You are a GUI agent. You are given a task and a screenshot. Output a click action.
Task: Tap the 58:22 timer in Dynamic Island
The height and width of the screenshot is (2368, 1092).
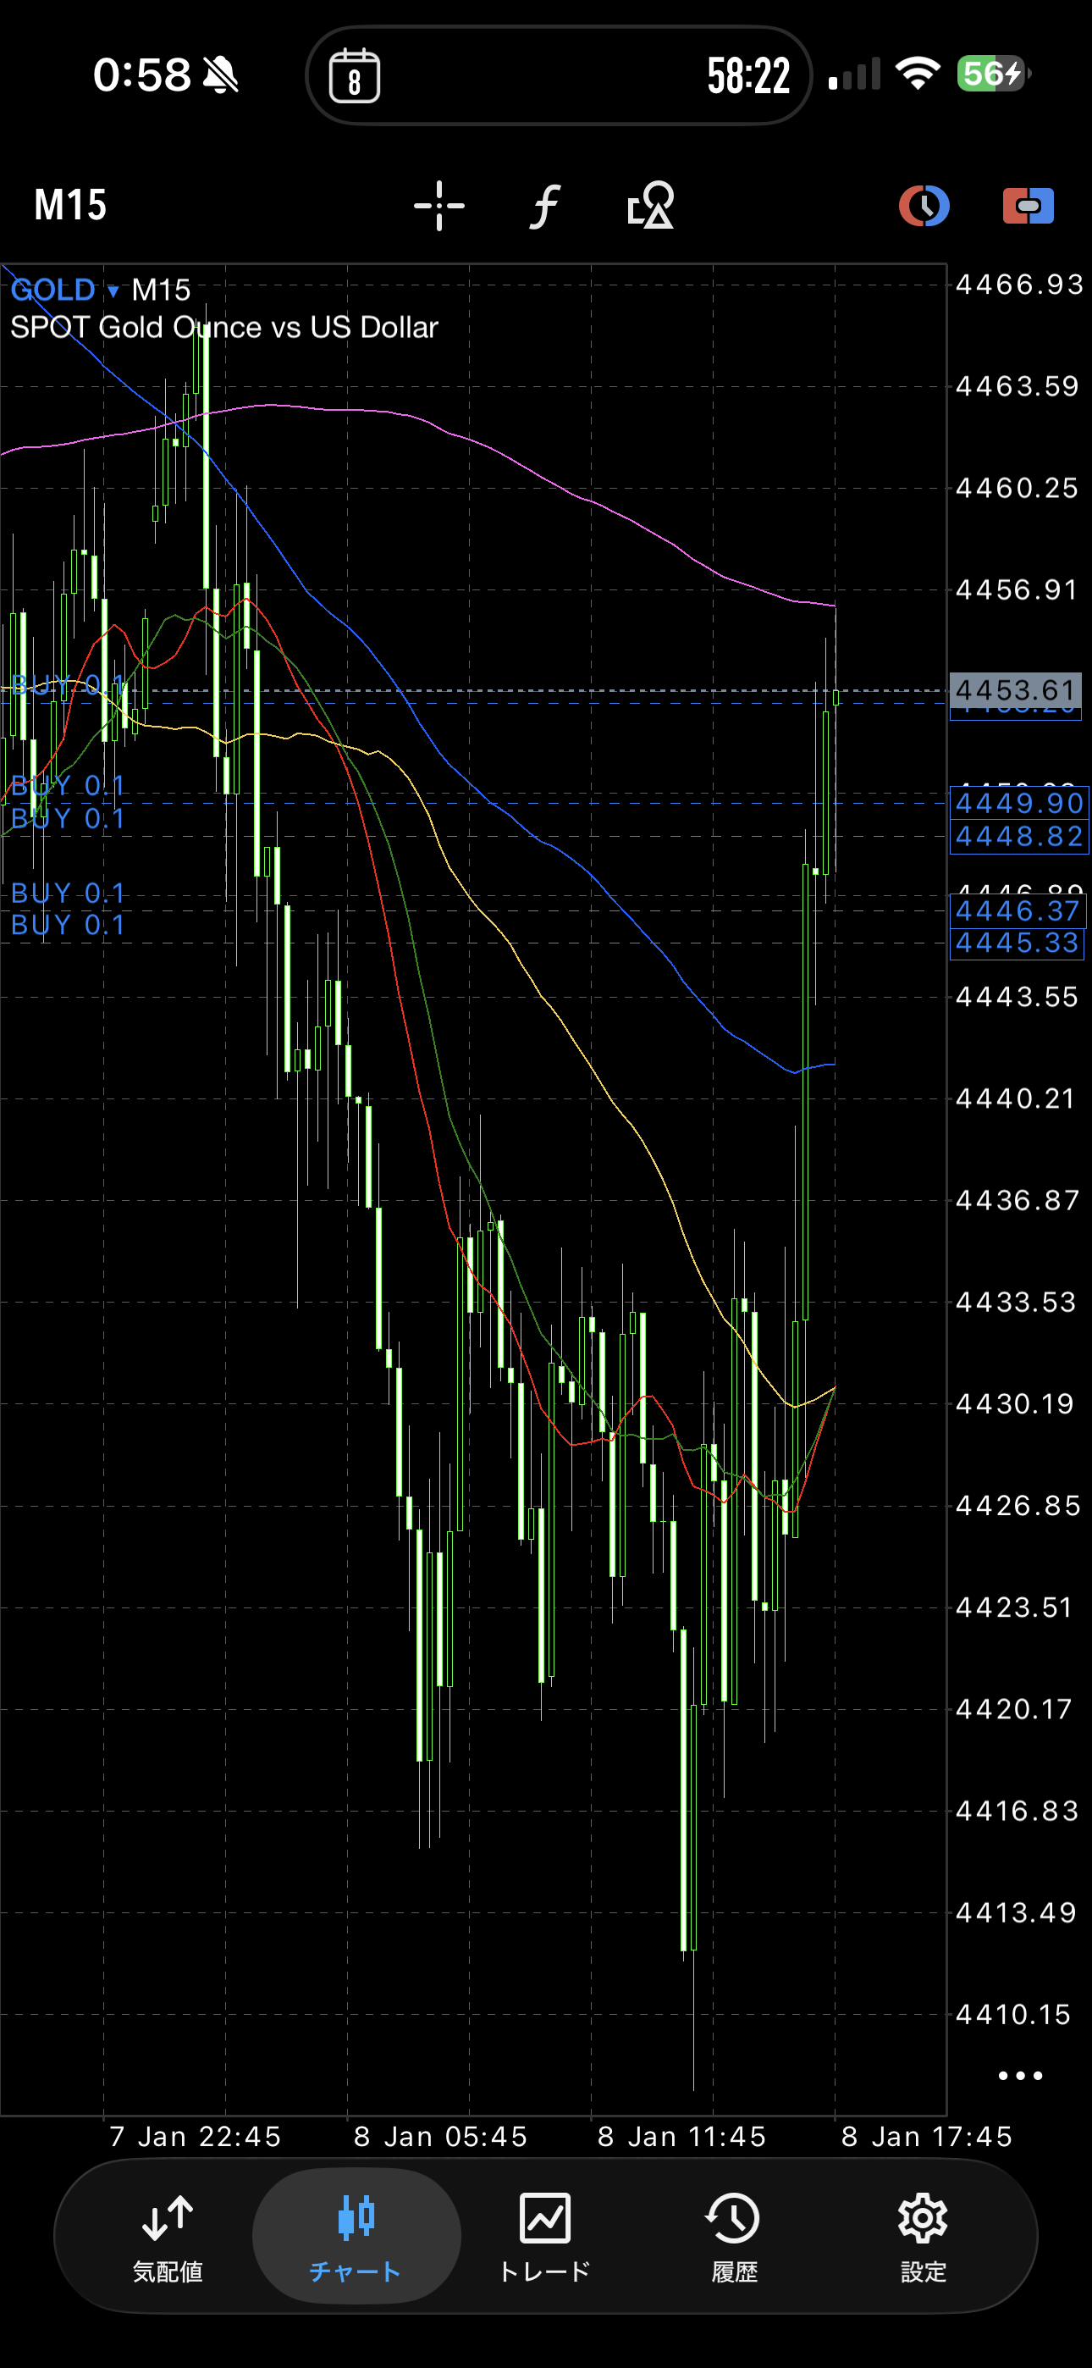pyautogui.click(x=748, y=76)
